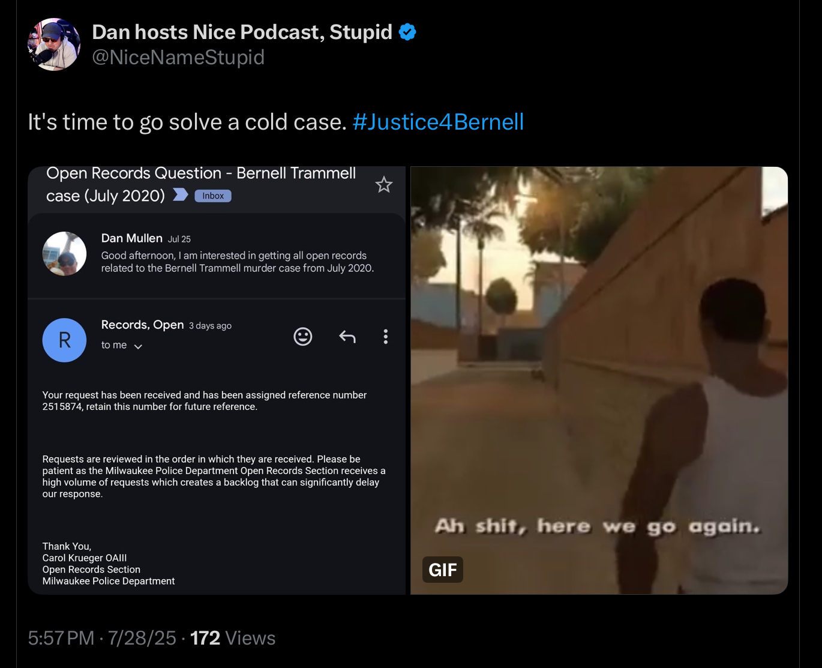Reply to Records, Open email
Image resolution: width=822 pixels, height=668 pixels.
(x=347, y=337)
